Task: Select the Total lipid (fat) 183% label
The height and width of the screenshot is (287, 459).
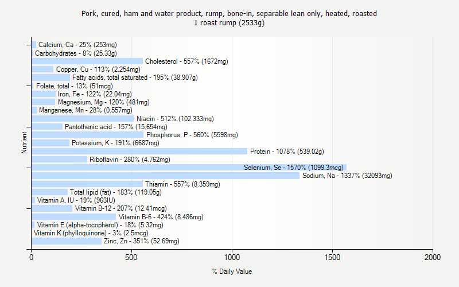Action: point(116,192)
